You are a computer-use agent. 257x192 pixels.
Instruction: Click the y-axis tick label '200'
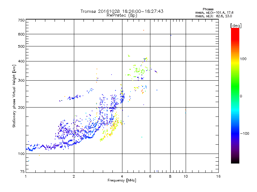(x=21, y=108)
